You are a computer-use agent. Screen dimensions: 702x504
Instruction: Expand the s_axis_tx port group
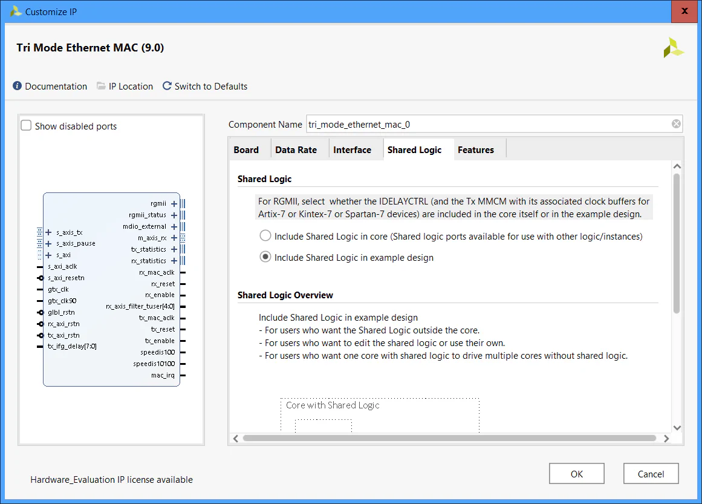[48, 232]
